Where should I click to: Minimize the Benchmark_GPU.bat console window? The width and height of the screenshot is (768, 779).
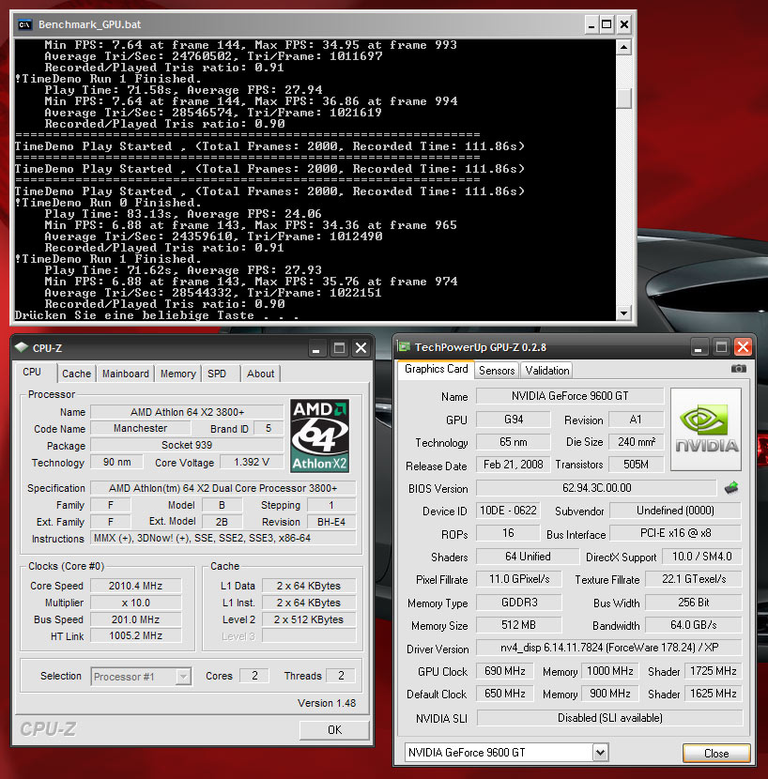(591, 24)
